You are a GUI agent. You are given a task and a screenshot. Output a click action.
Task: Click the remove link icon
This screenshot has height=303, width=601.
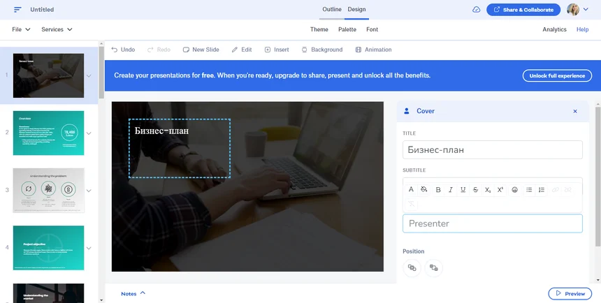[x=568, y=190]
